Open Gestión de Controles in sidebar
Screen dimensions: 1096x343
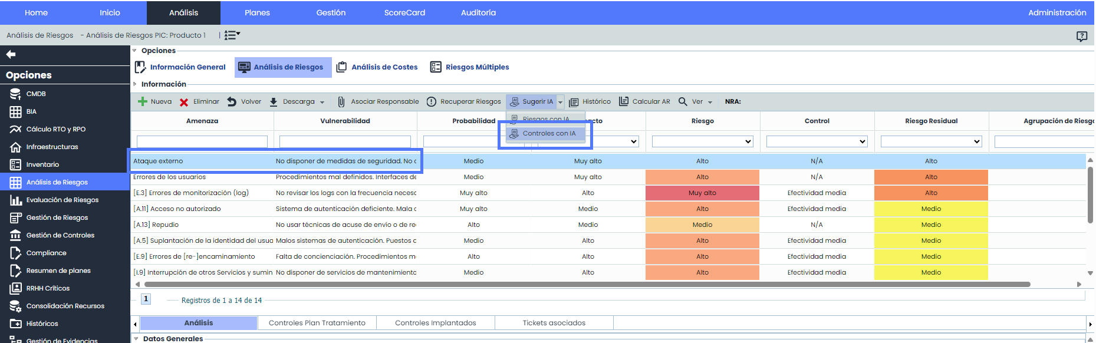60,235
